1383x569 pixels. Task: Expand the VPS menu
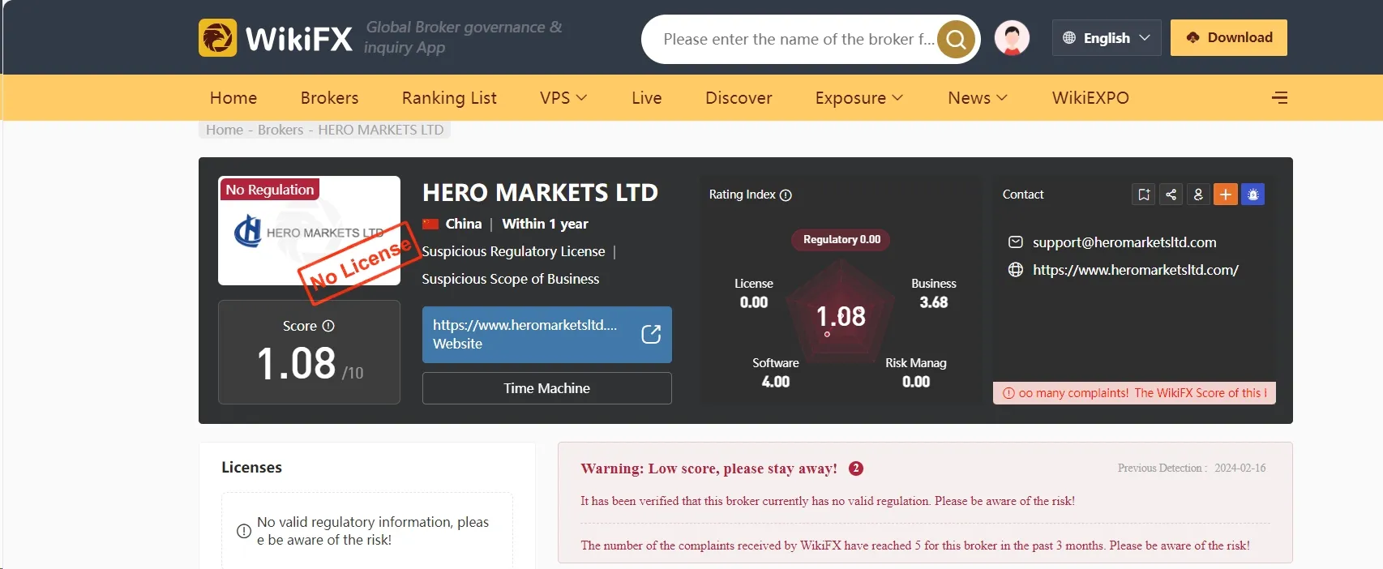pos(563,98)
